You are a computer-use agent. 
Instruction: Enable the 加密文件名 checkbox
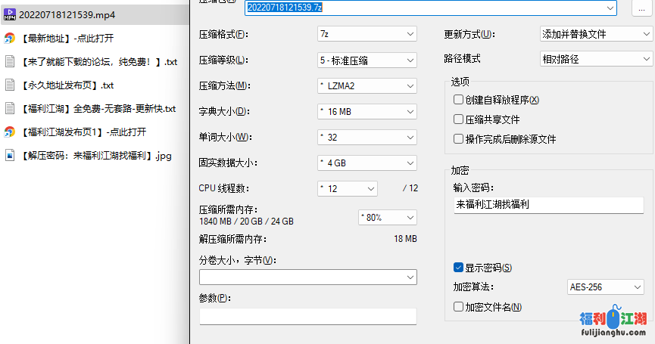coord(458,307)
